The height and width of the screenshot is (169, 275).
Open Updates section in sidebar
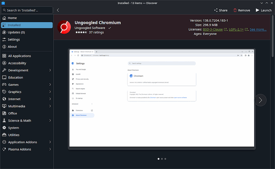pyautogui.click(x=16, y=32)
